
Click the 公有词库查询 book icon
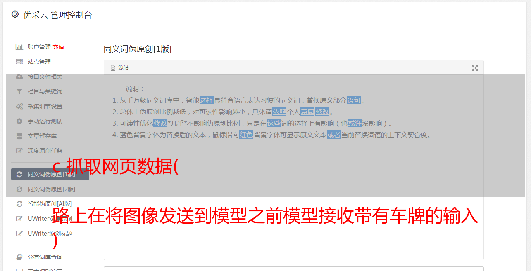[x=19, y=257]
